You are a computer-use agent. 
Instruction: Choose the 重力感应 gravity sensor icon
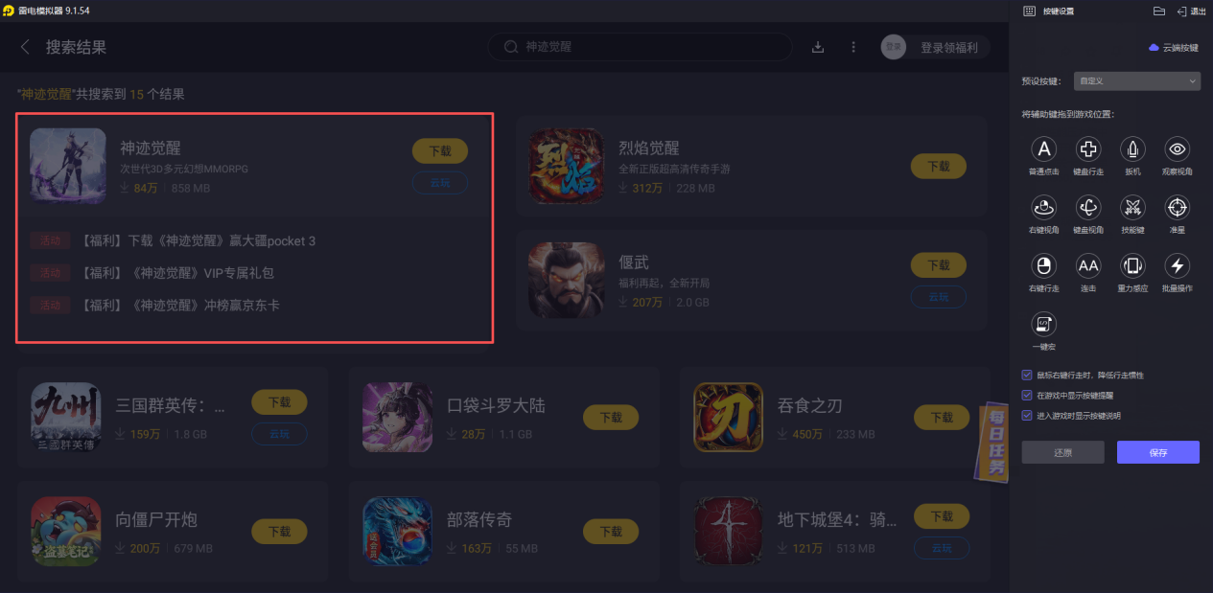(x=1132, y=265)
